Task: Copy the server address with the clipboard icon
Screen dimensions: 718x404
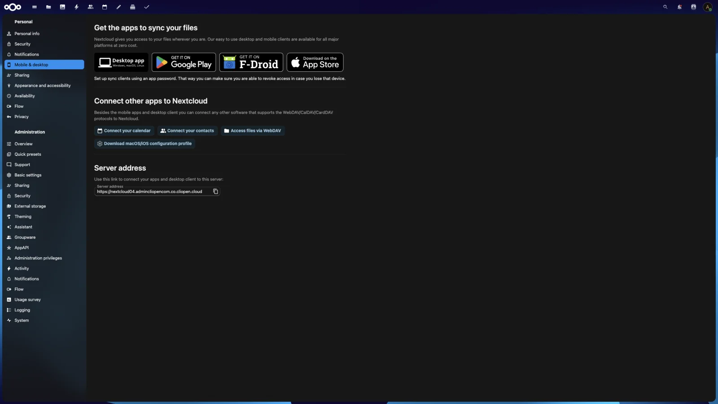Action: 215,192
